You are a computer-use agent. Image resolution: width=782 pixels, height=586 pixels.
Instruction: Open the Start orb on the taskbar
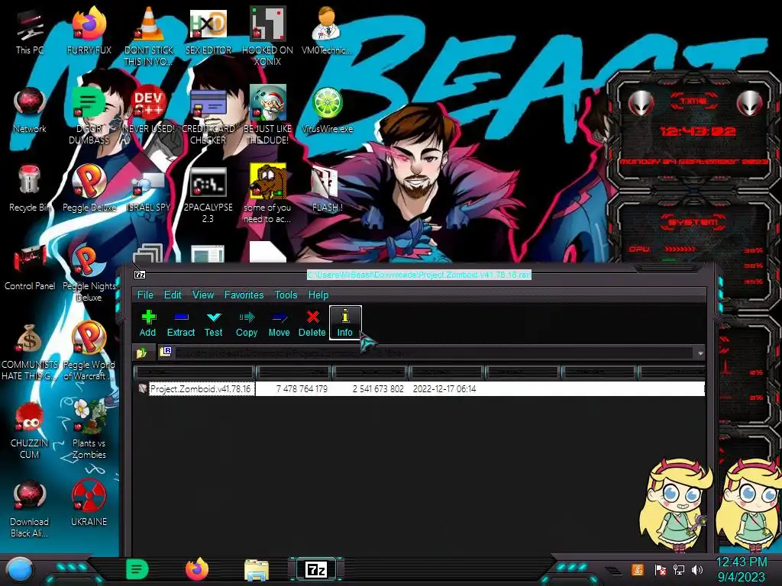21,569
